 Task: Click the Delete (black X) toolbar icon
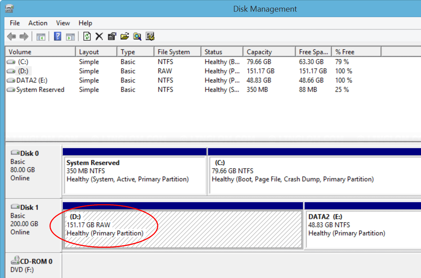point(99,36)
